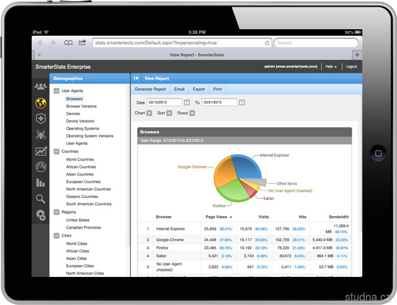Click the Safari row in table
Image resolution: width=397 pixels, height=305 pixels.
click(x=245, y=256)
